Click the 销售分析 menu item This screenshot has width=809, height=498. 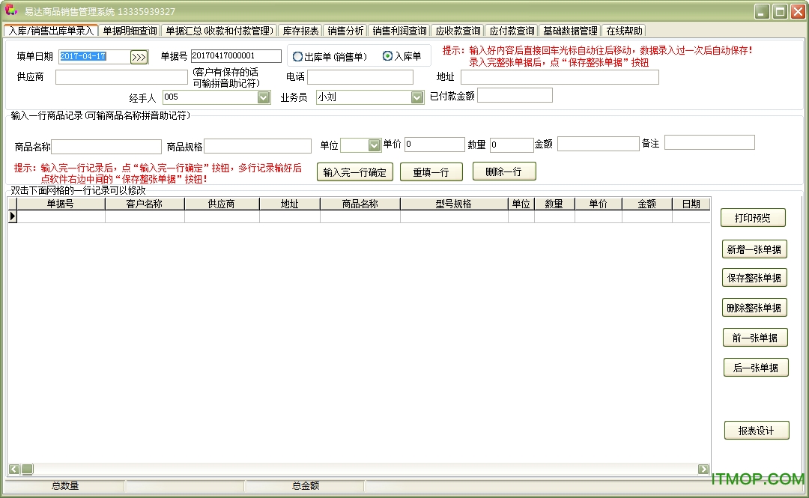point(345,31)
